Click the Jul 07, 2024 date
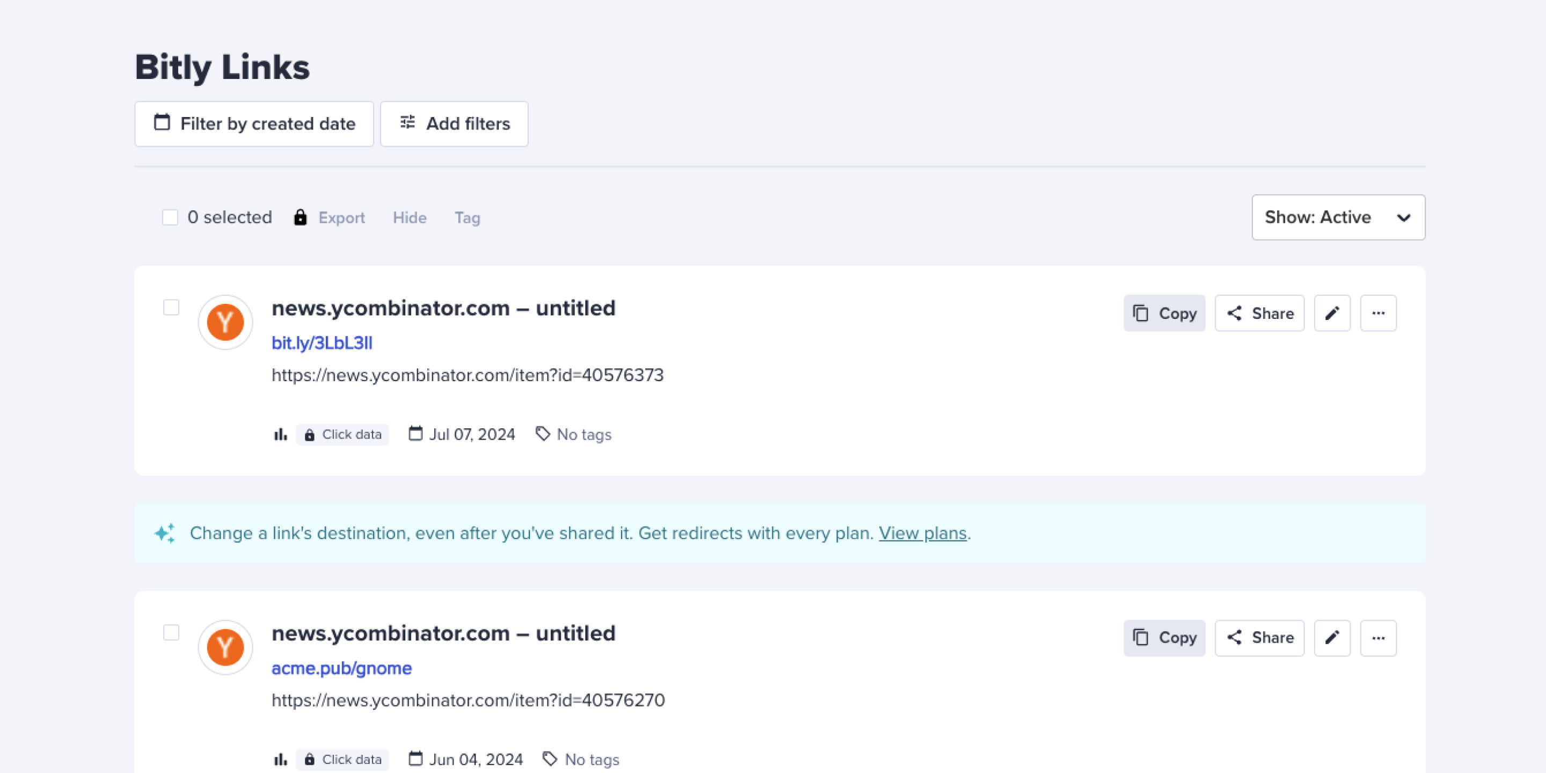The height and width of the screenshot is (773, 1546). (x=472, y=434)
